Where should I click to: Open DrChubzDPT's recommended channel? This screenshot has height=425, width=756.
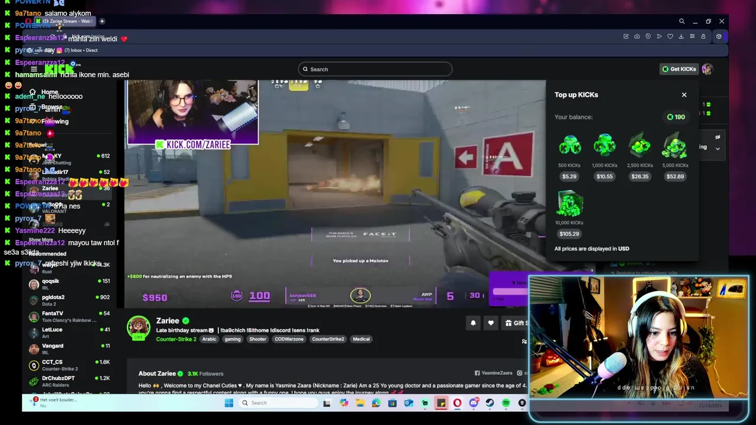tap(70, 381)
